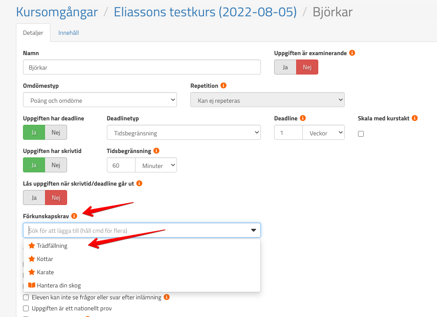Click info icon beside Uppgiften är examinerande

[352, 53]
